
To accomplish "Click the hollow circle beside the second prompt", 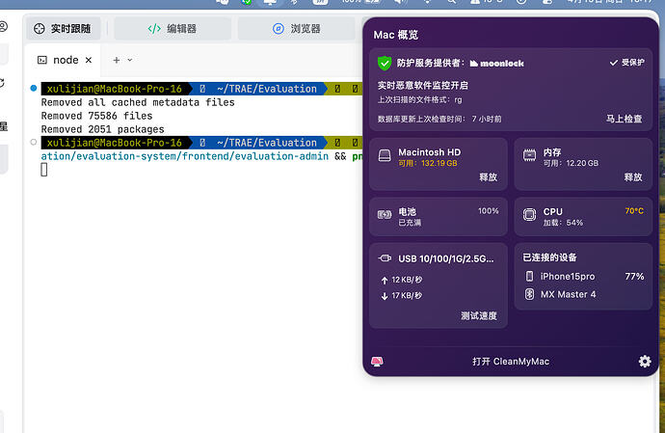I will tap(34, 142).
